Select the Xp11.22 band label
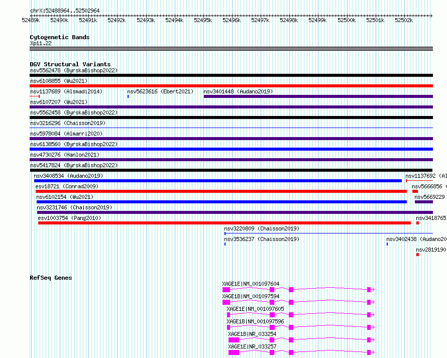Image resolution: width=447 pixels, height=358 pixels. [41, 43]
